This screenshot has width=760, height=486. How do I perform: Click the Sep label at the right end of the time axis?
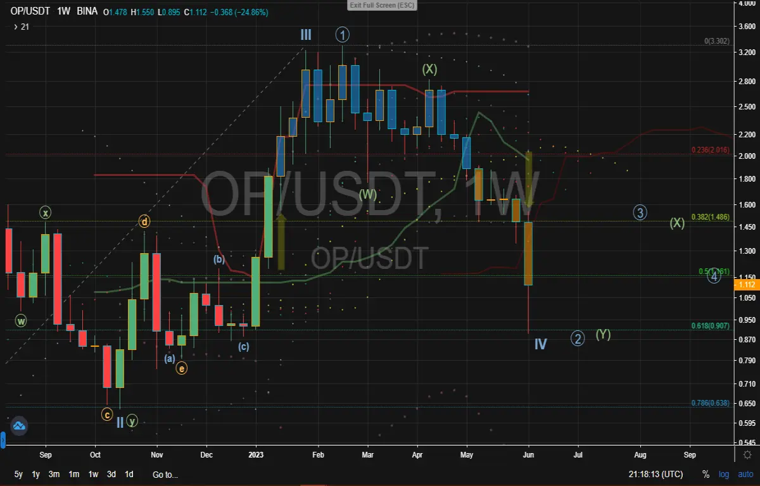(x=690, y=454)
